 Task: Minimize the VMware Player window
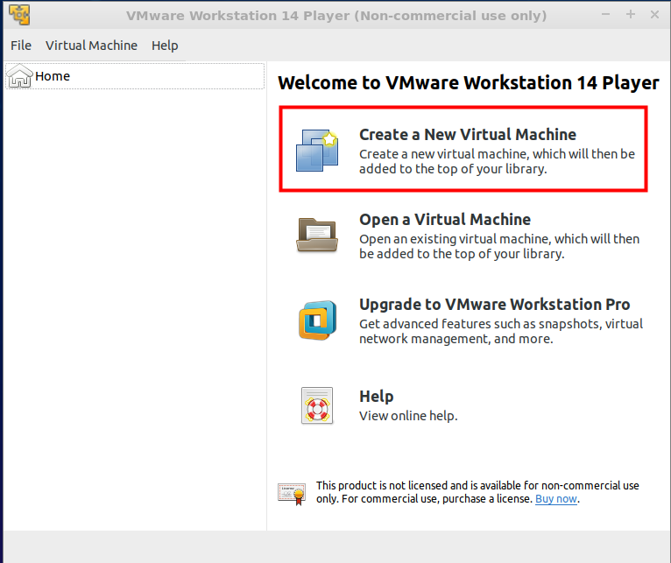click(x=605, y=15)
